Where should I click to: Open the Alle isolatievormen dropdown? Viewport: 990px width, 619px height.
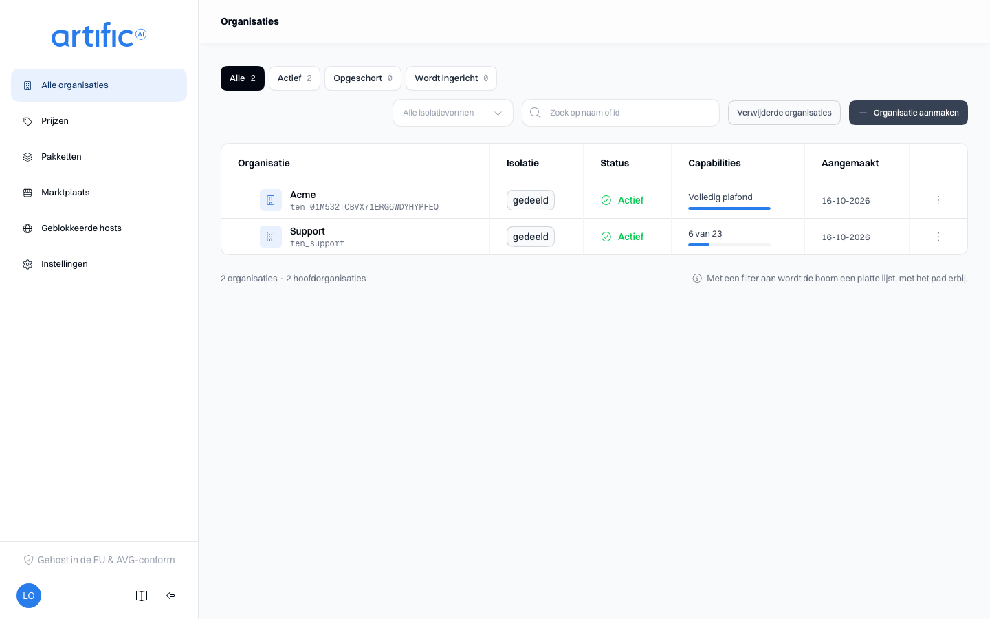point(453,113)
